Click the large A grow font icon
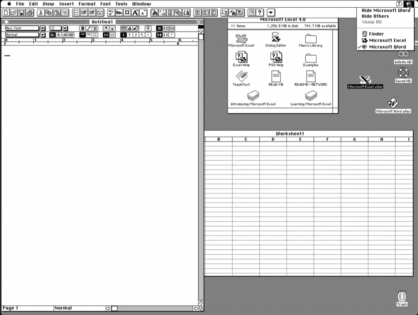This screenshot has width=418, height=315. click(x=135, y=13)
